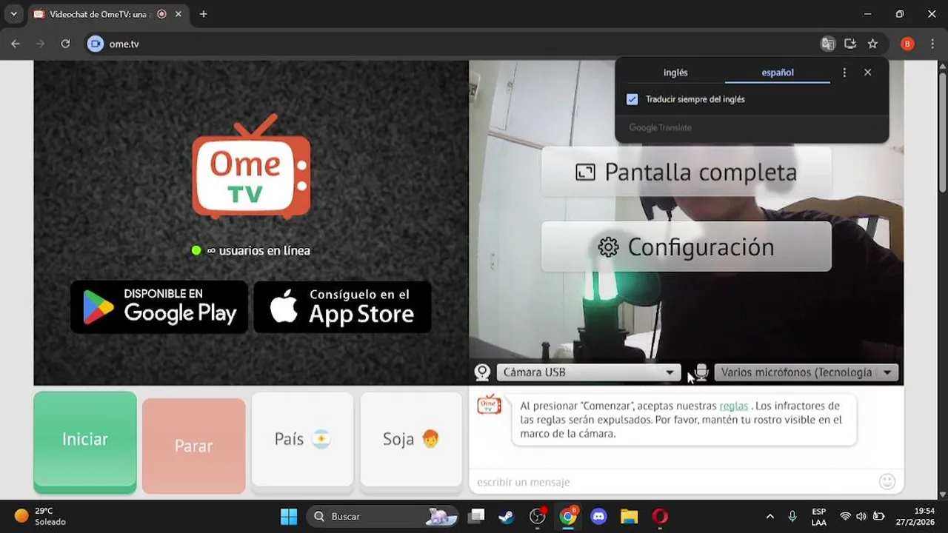Switch to español translation tab

pyautogui.click(x=778, y=73)
